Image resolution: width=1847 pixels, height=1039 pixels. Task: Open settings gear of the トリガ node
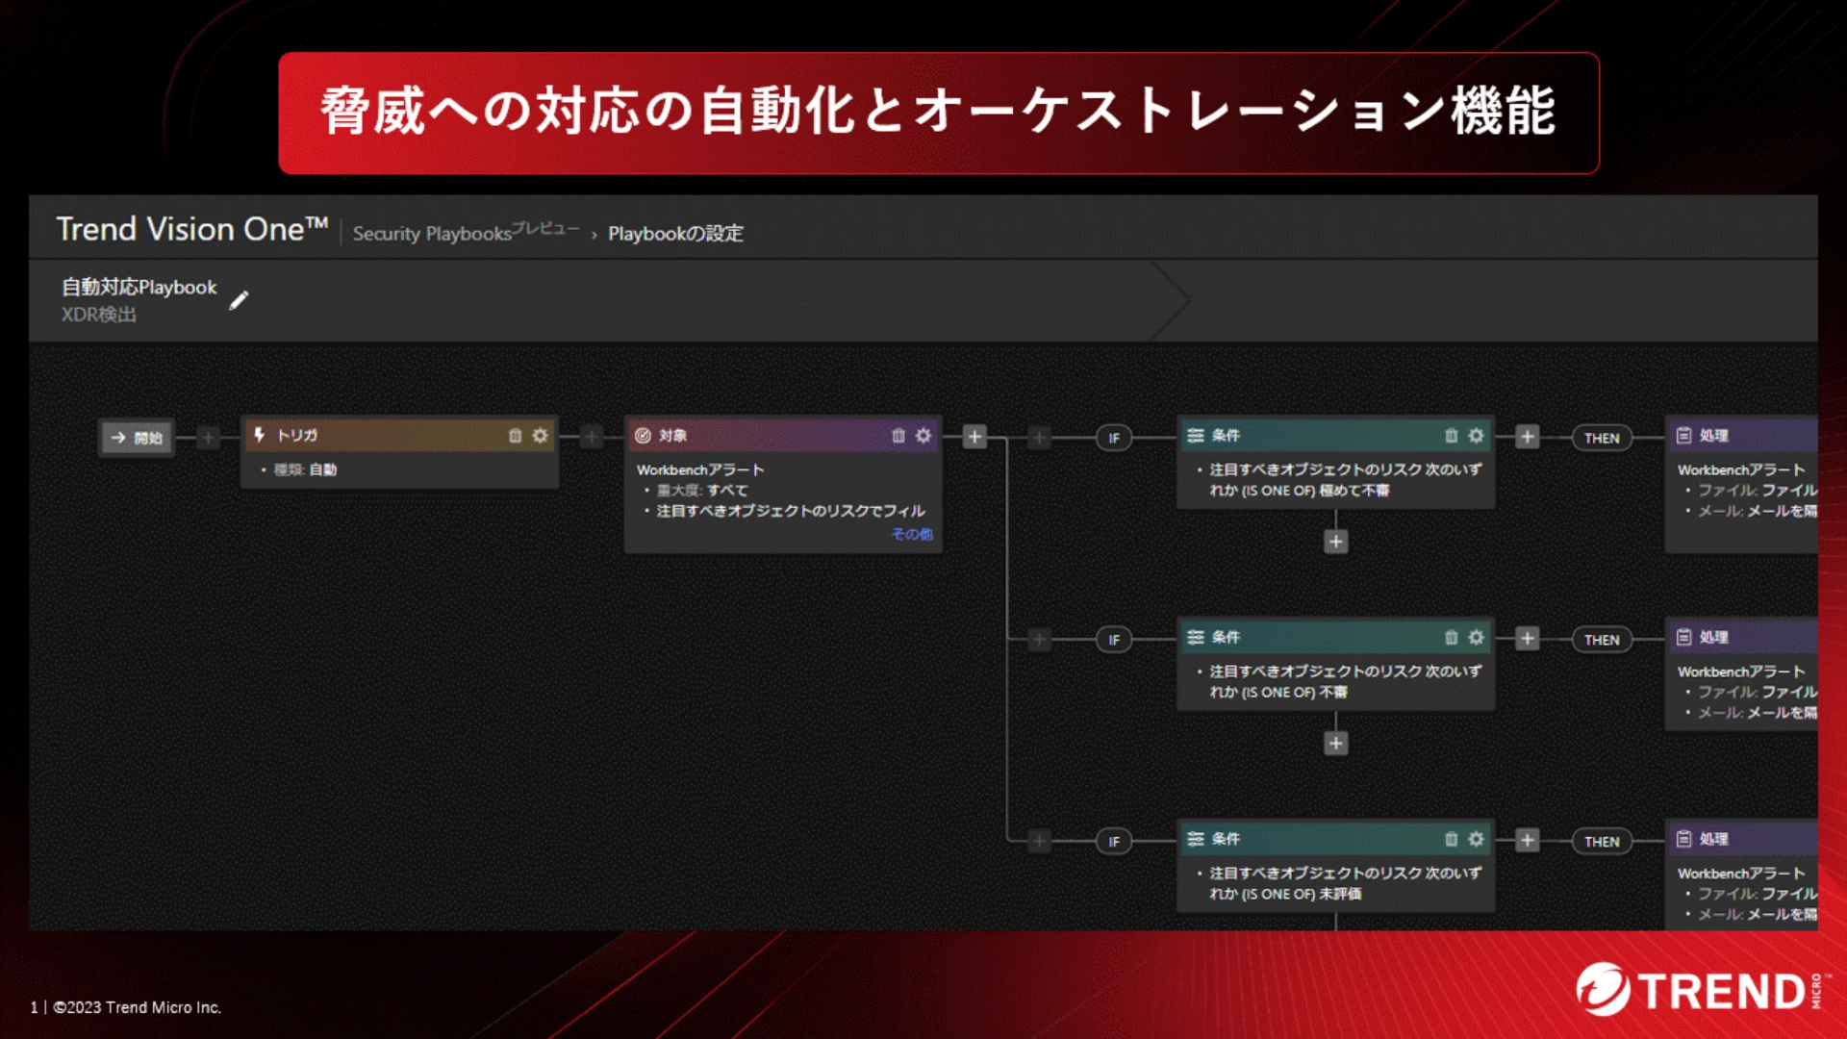point(541,436)
